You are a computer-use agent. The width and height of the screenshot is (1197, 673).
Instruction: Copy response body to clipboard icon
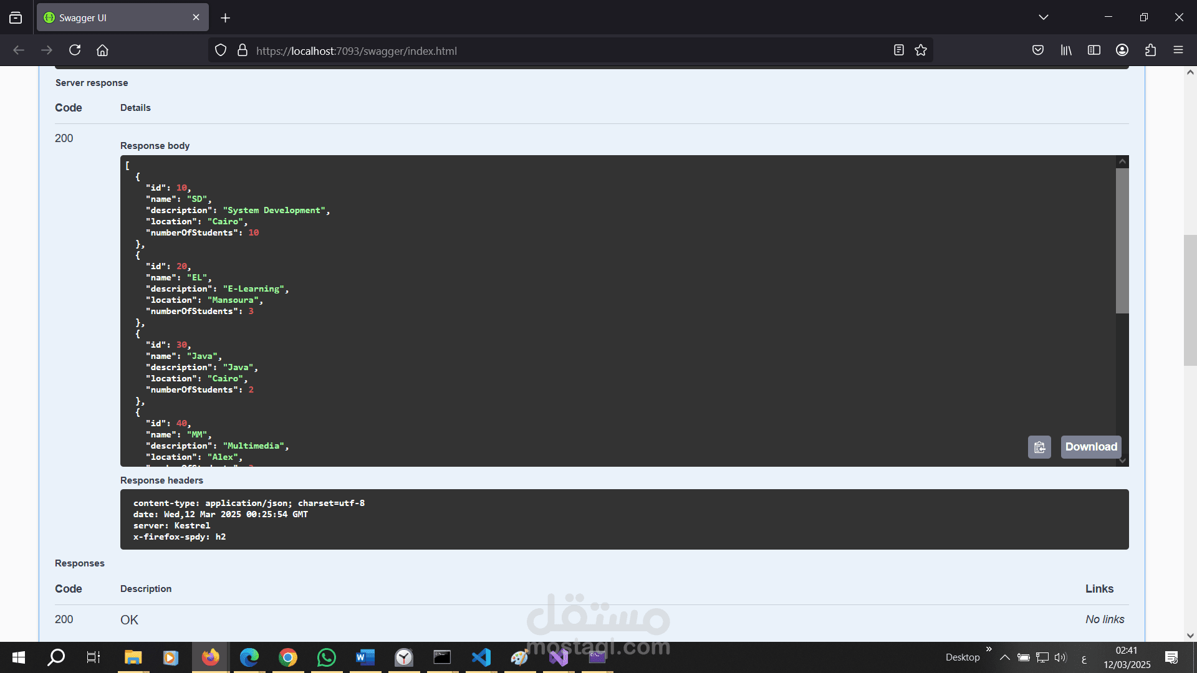point(1039,447)
